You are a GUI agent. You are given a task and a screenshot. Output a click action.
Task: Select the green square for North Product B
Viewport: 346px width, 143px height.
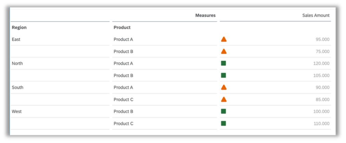[x=223, y=76]
